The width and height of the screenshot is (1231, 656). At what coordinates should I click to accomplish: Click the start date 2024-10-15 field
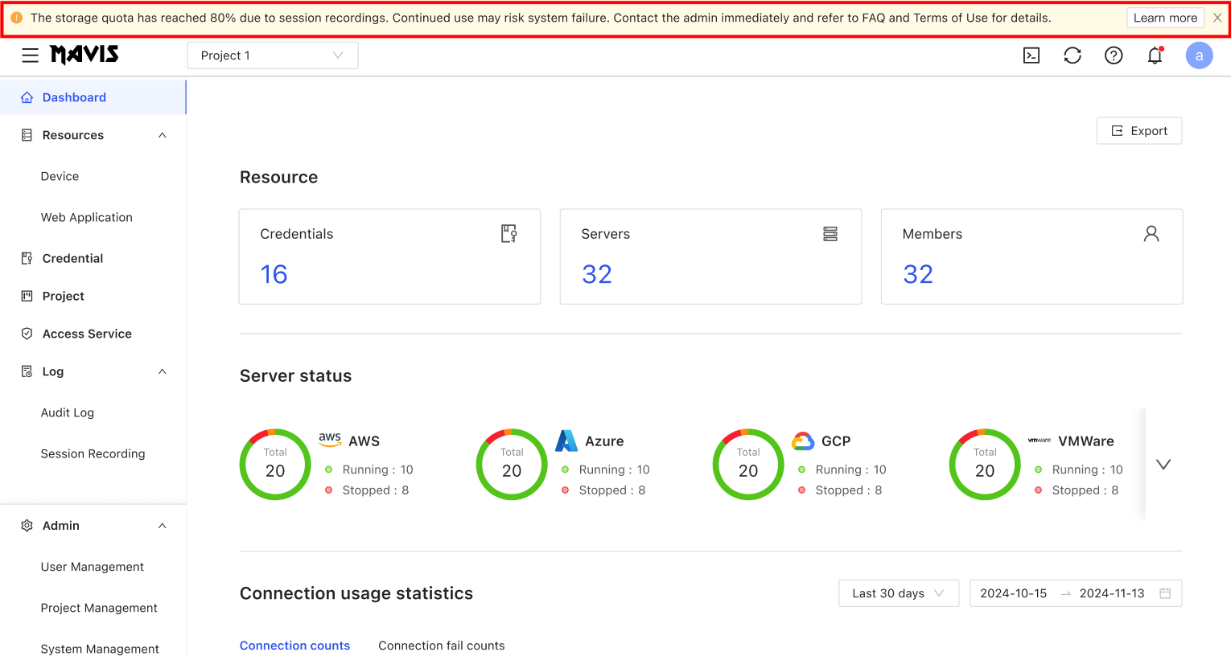click(1013, 593)
